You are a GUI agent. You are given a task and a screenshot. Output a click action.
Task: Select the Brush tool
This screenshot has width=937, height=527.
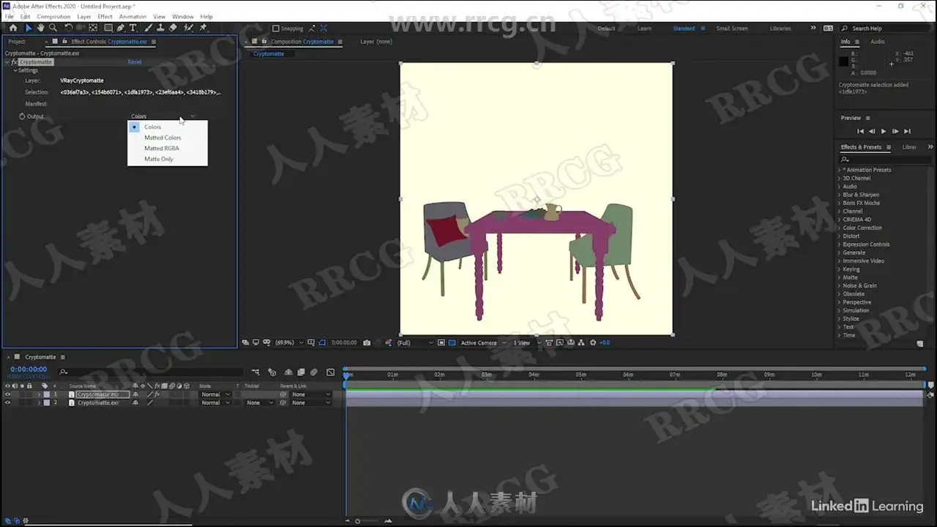148,28
